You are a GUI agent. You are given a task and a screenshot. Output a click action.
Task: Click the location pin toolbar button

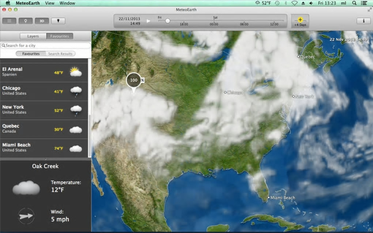point(26,21)
